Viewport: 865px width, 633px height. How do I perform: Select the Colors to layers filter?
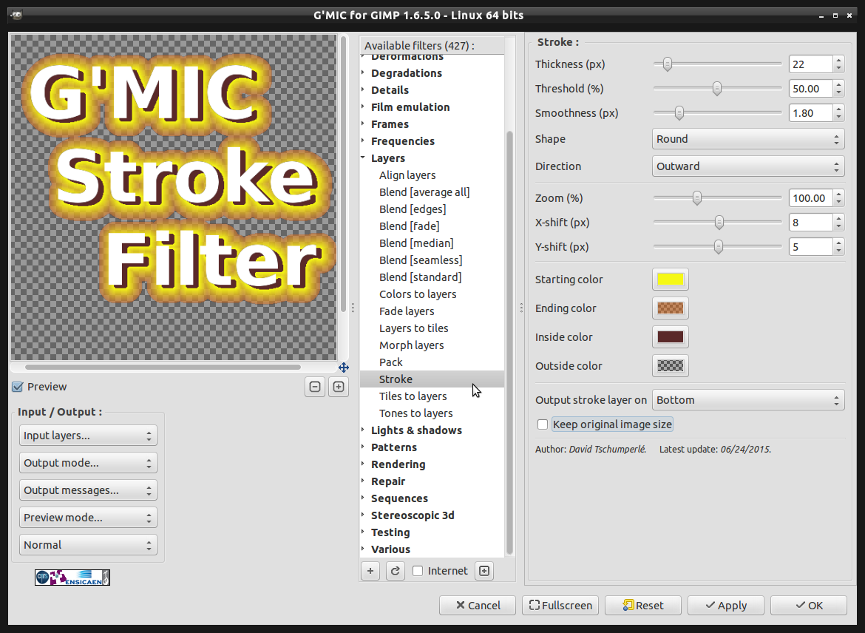click(418, 294)
